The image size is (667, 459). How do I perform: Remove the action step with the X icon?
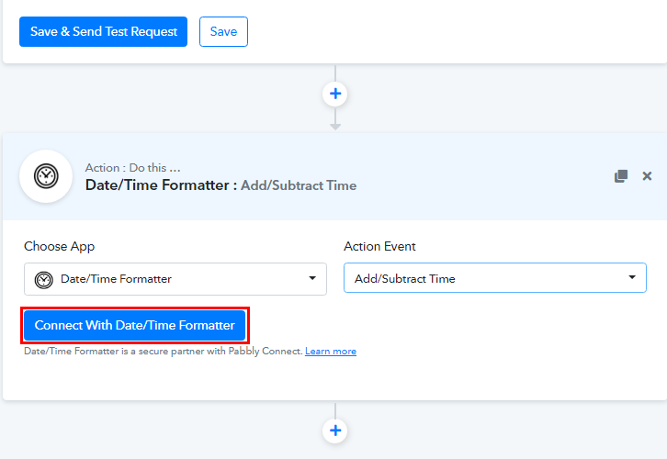point(647,176)
